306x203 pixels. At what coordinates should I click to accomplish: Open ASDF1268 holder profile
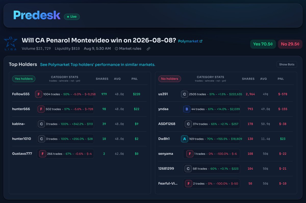click(x=167, y=124)
